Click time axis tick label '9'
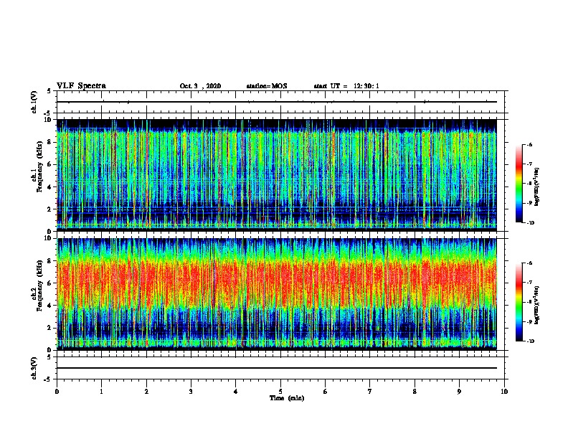This screenshot has width=568, height=439. click(459, 392)
